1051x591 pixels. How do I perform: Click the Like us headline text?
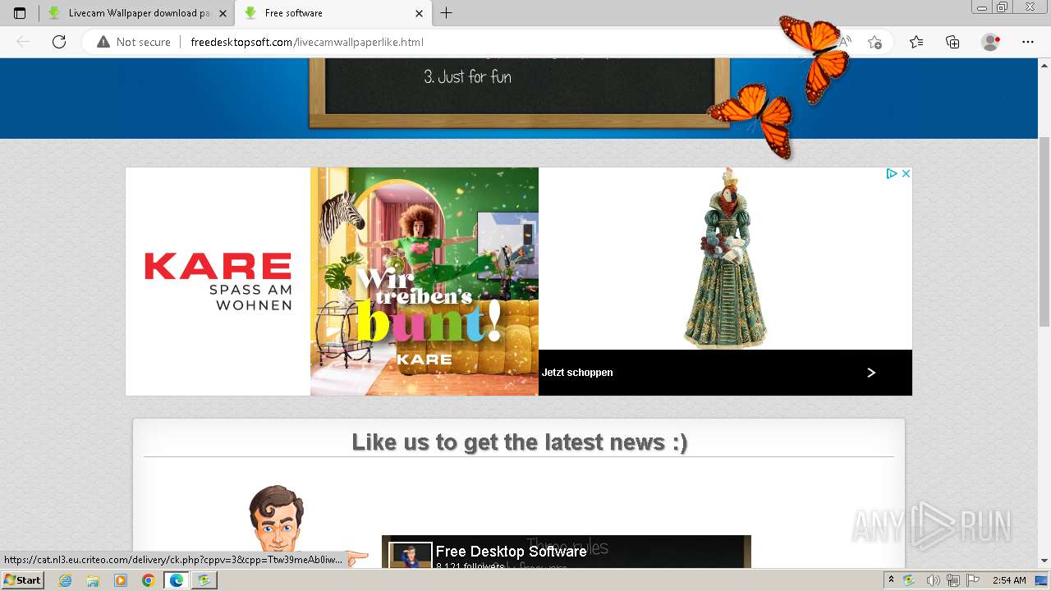pos(519,442)
